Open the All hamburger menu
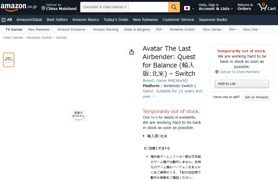278x180 pixels. point(7,20)
